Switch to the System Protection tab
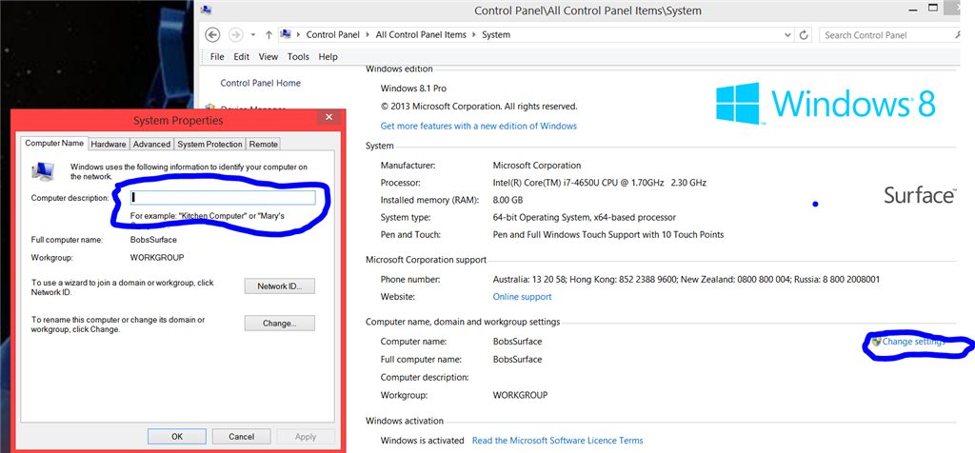Screen dimensions: 975x453 click(x=209, y=144)
